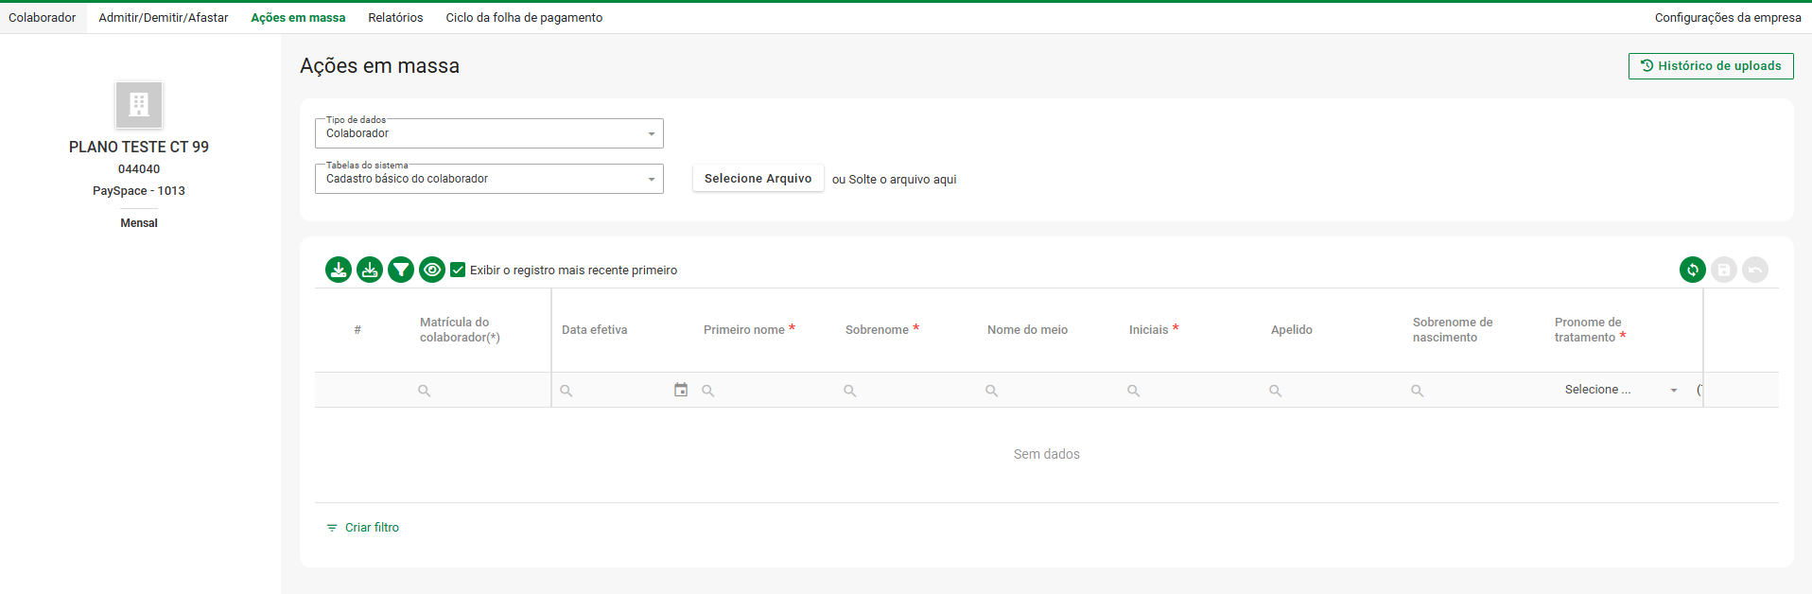Click the Primeiro nome filter search field

tap(766, 390)
